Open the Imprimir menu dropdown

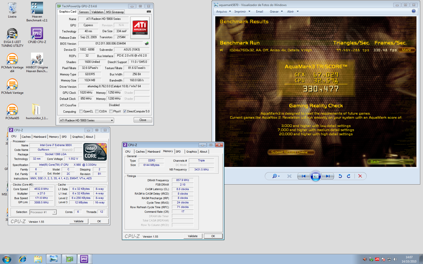click(x=242, y=11)
